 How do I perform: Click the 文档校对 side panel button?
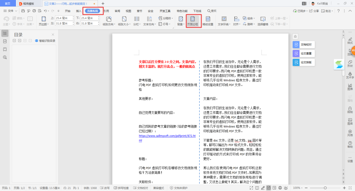[x=303, y=45]
